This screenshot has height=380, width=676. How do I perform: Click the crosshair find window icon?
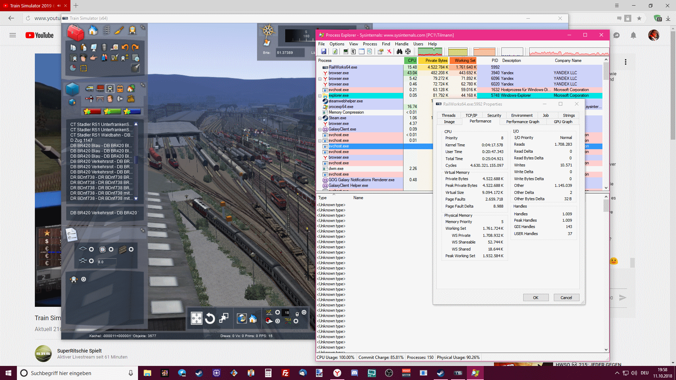tap(408, 52)
